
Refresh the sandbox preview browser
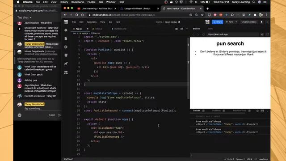(x=203, y=34)
